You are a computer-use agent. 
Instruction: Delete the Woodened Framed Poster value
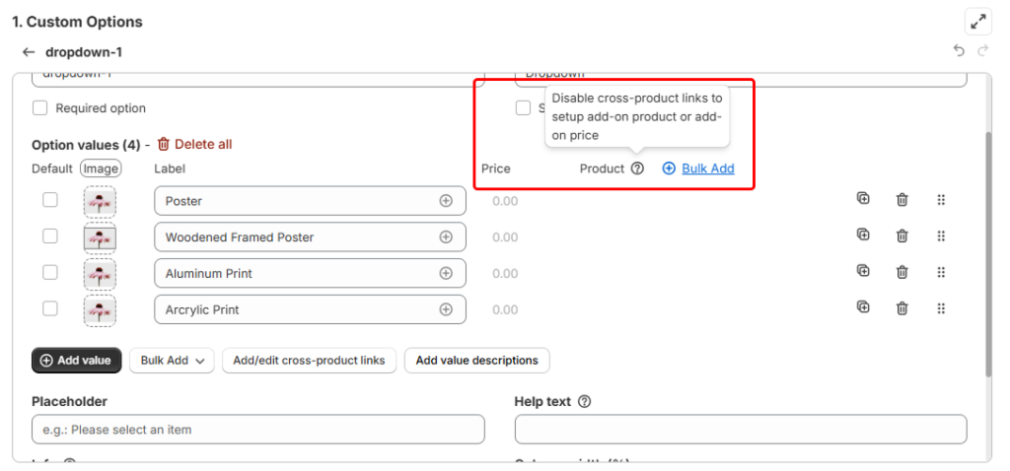click(x=902, y=236)
